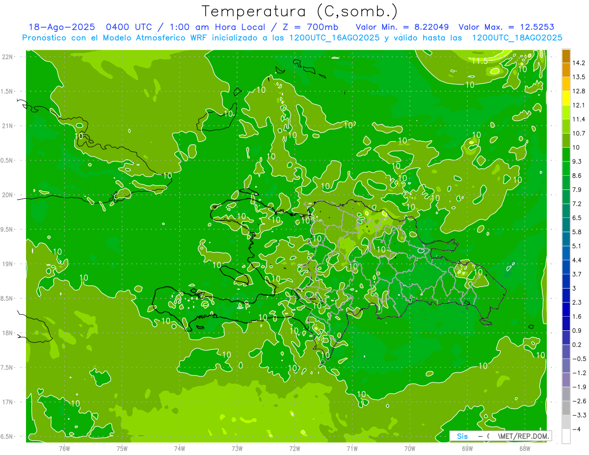The image size is (589, 455).
Task: Click the "Valor Min. = 8.22049" text
Action: point(403,27)
